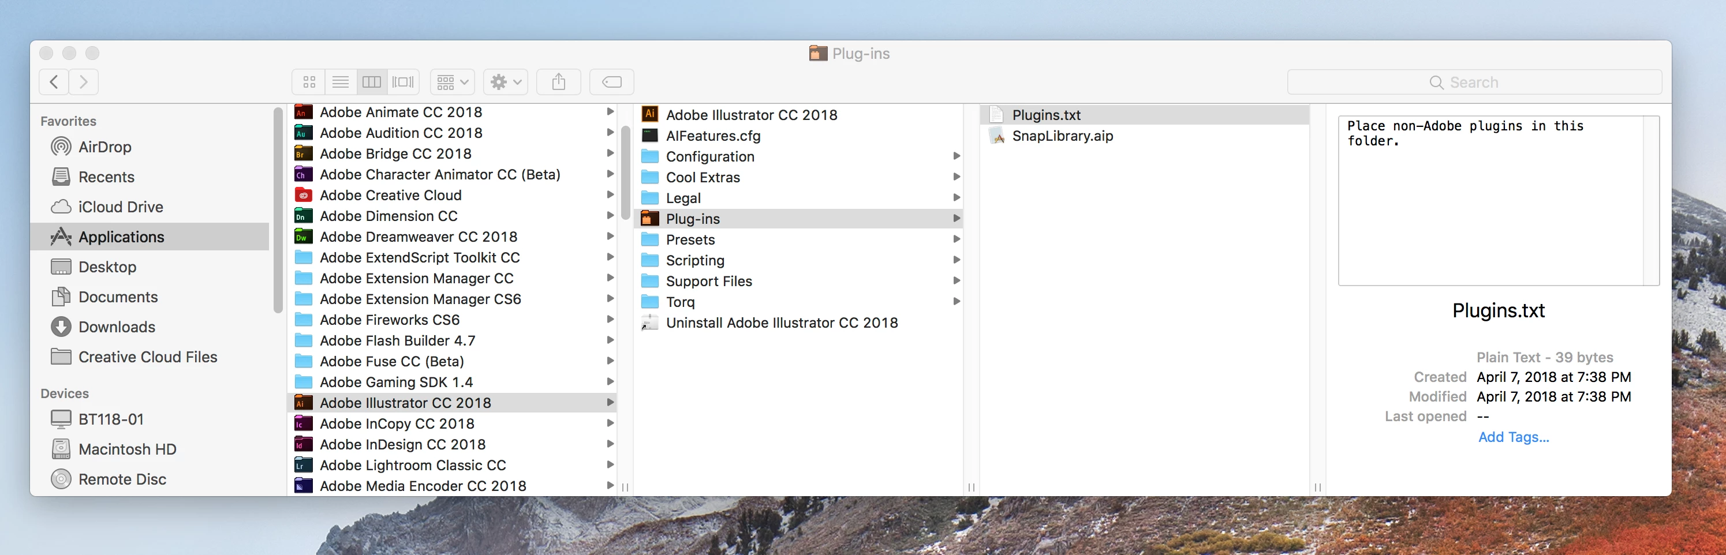Click the Add Tags... link
The width and height of the screenshot is (1726, 555).
1513,437
